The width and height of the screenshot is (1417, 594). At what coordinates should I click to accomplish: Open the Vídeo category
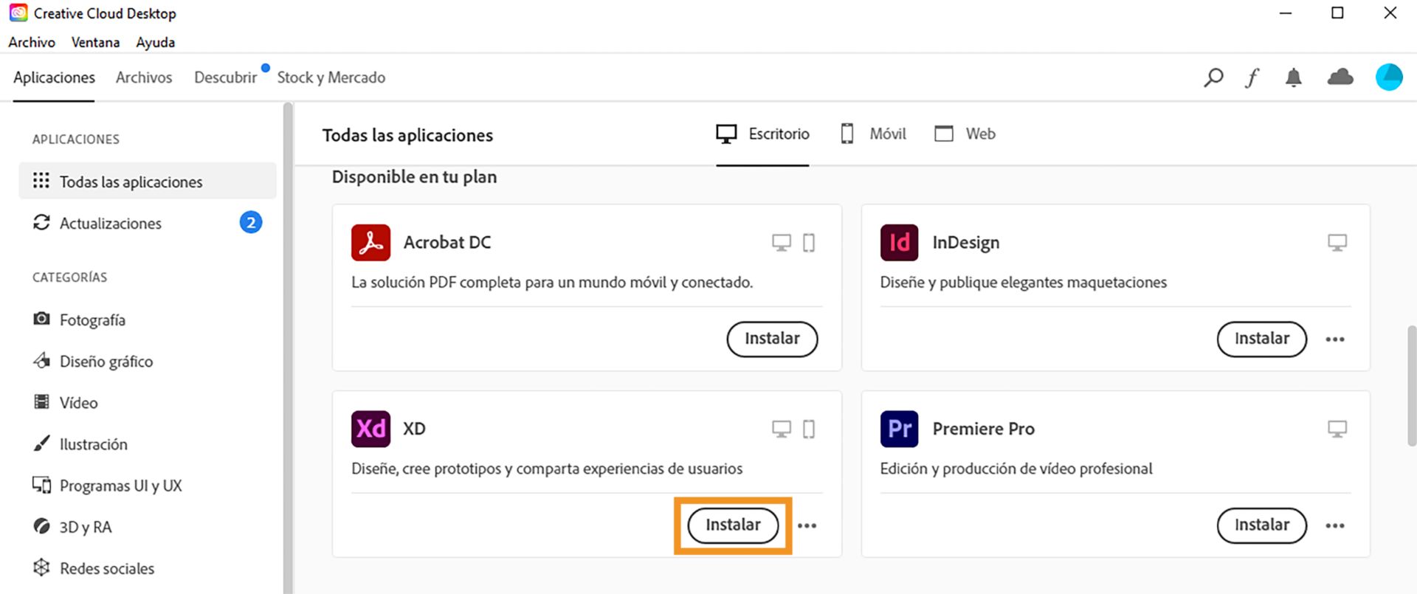point(66,402)
